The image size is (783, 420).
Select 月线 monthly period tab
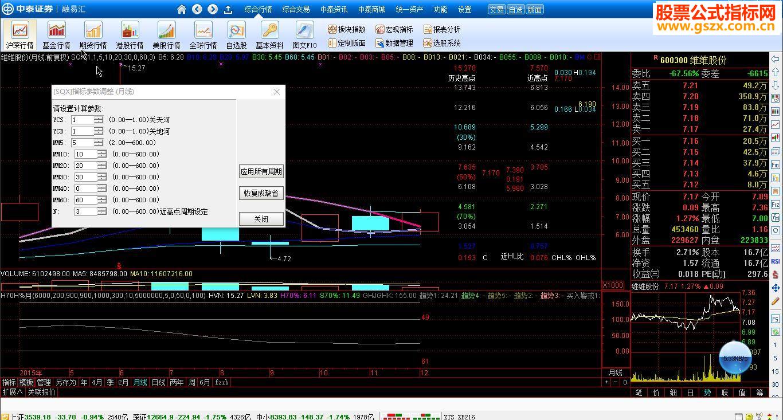(x=140, y=382)
